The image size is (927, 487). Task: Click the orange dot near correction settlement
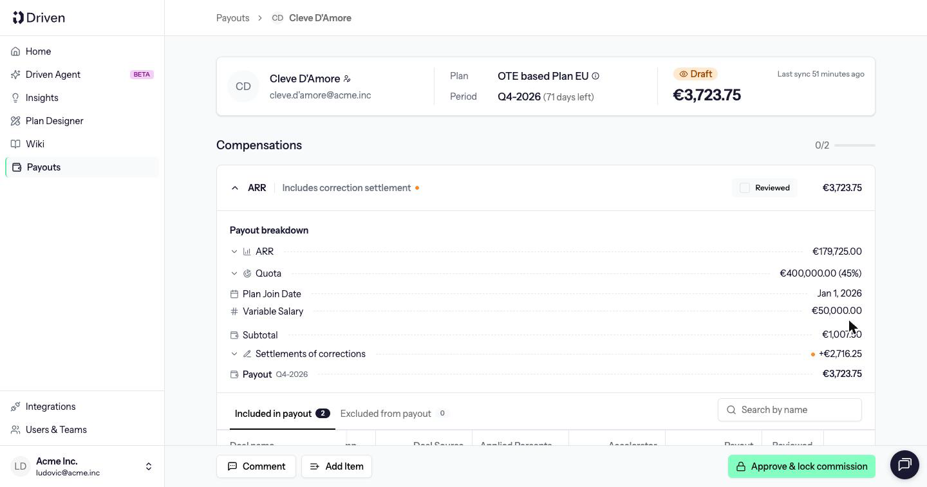[x=417, y=188]
